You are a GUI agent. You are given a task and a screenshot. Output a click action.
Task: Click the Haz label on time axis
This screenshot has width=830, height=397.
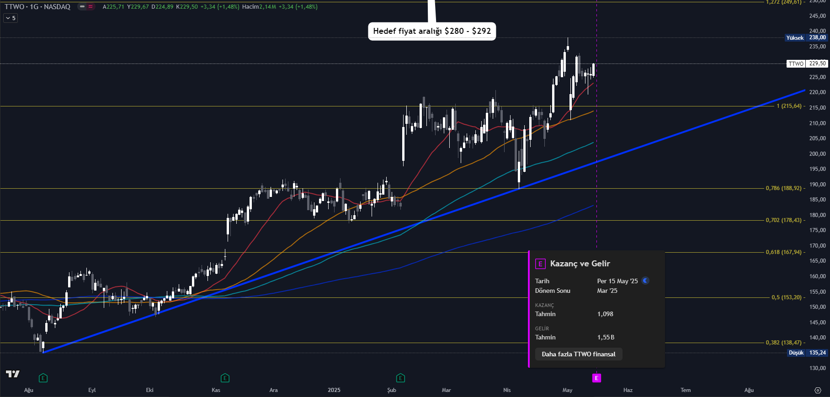[x=628, y=390]
